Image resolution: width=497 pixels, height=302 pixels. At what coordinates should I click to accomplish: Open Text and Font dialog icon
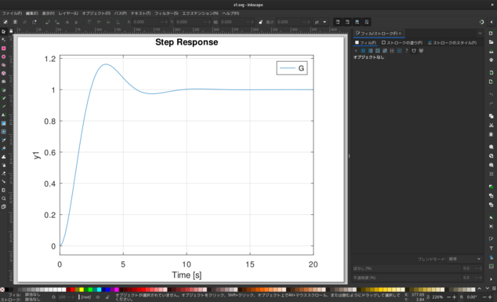point(491,248)
